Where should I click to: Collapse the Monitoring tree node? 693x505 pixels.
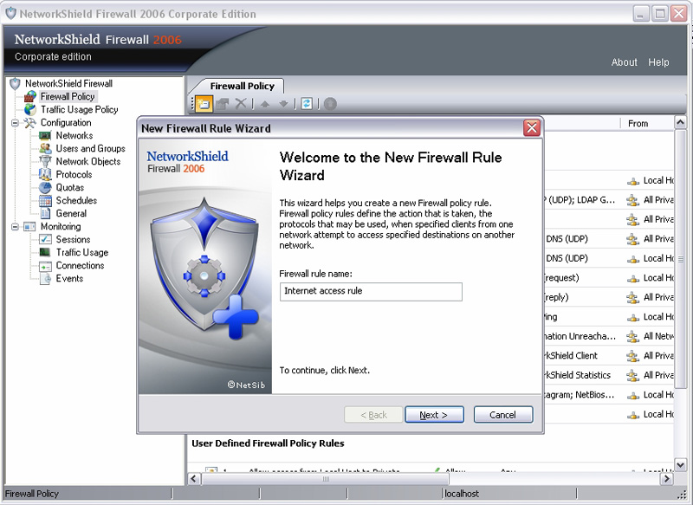[x=15, y=227]
